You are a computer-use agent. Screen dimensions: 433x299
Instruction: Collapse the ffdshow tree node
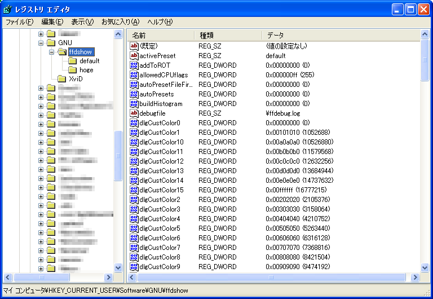click(x=51, y=52)
